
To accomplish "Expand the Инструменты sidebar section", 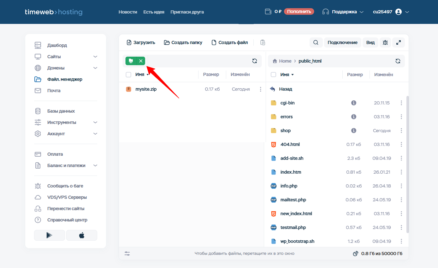I will 95,122.
